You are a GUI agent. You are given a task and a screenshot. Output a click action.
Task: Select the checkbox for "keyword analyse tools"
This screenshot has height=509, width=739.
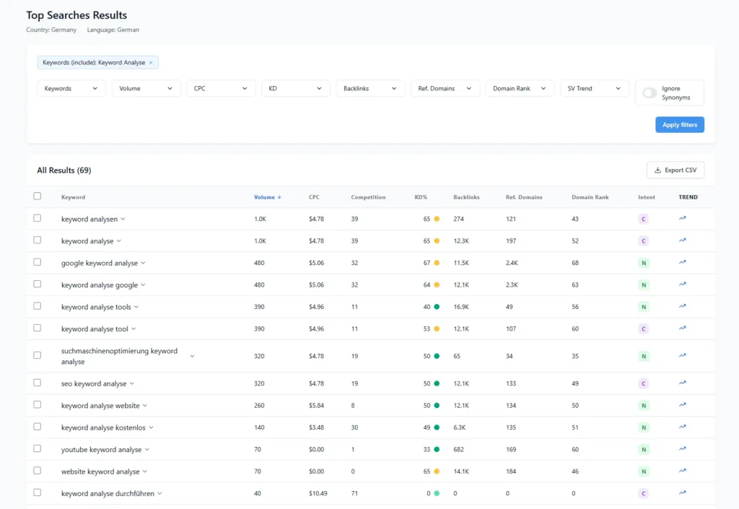pyautogui.click(x=37, y=306)
